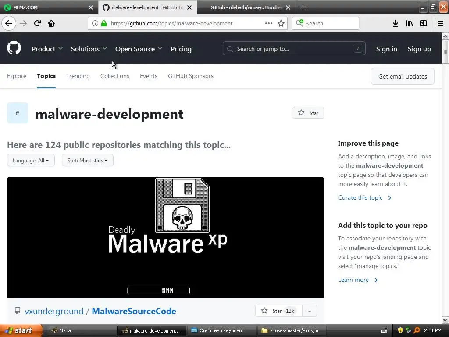Open a new browser tab
This screenshot has width=449, height=337.
[303, 7]
